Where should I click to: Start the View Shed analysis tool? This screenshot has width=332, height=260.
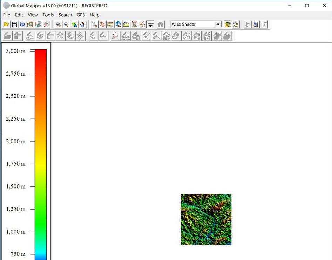coord(134,24)
